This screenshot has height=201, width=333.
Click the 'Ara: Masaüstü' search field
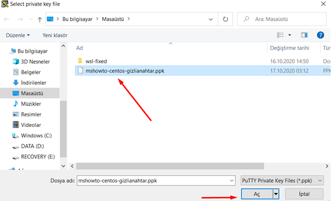[282, 19]
